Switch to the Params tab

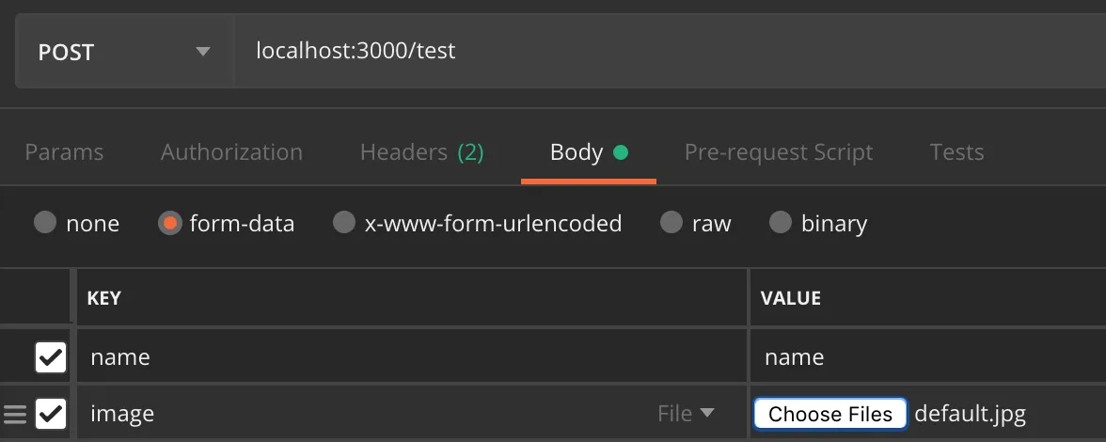64,152
